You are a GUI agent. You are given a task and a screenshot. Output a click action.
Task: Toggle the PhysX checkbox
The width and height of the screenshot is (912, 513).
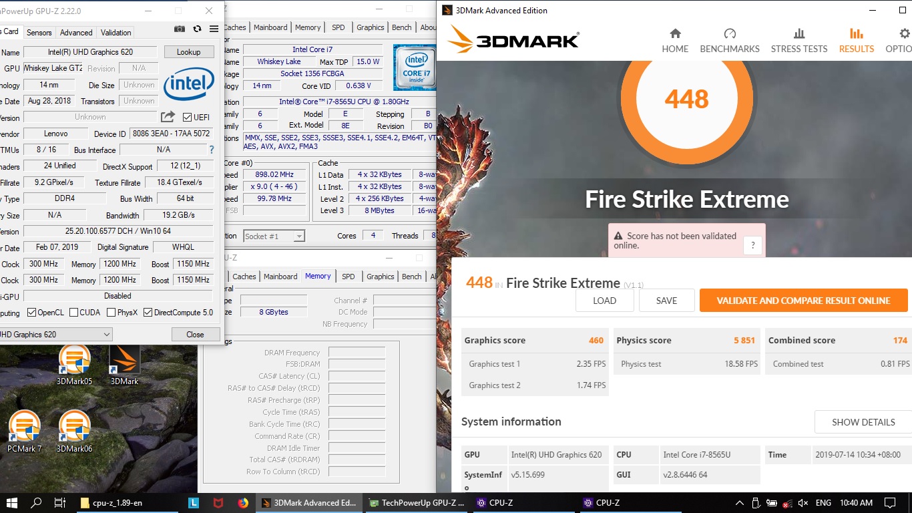111,312
